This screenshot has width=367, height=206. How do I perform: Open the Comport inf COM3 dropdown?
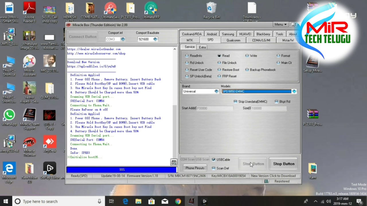123,39
